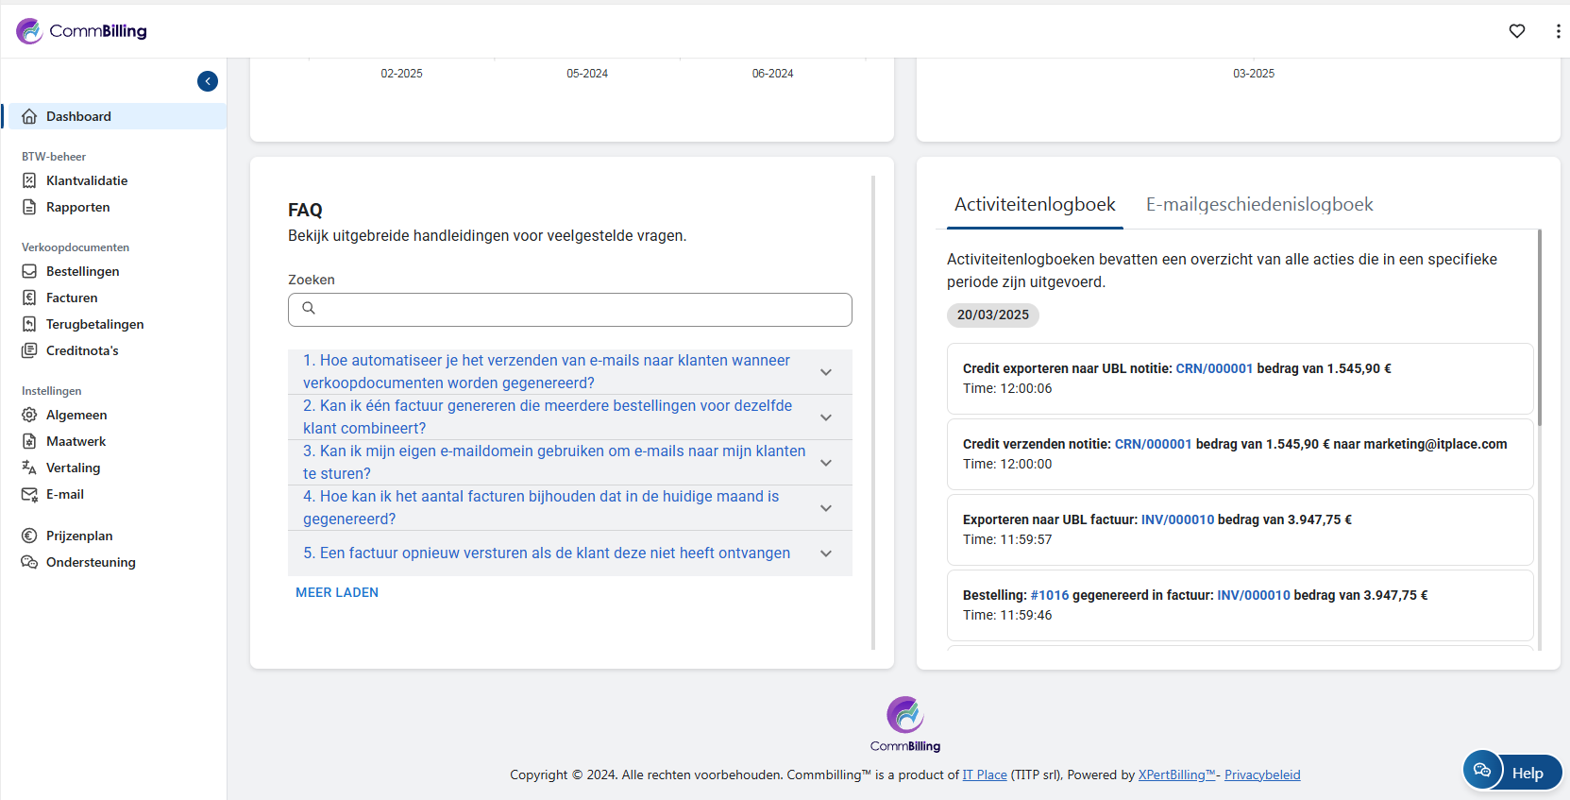Viewport: 1570px width, 800px height.
Task: Click the FAQ Zoeken search field
Action: (x=569, y=309)
